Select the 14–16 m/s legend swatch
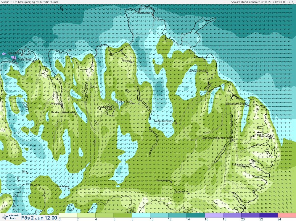This screenshot has height=221, width=296. pyautogui.click(x=196, y=215)
